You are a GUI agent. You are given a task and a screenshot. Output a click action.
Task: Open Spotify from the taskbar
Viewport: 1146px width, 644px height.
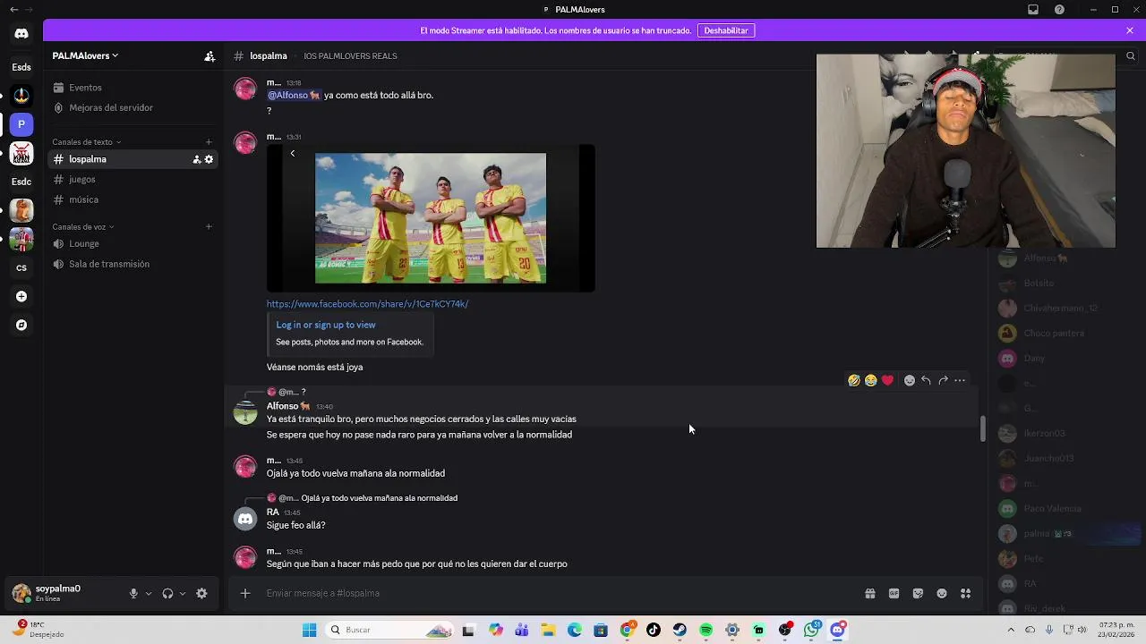[706, 630]
